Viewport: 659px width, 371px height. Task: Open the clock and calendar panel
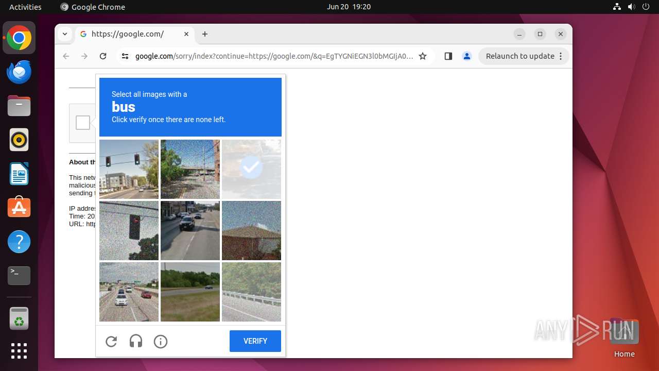[349, 7]
